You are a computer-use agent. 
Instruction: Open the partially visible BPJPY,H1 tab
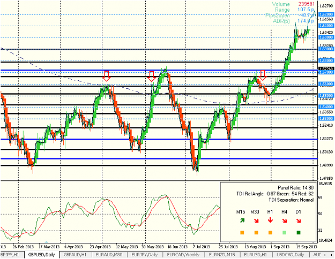pyautogui.click(x=10, y=255)
